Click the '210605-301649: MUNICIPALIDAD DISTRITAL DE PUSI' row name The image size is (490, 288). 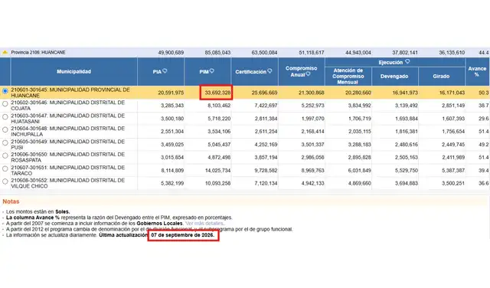[68, 145]
